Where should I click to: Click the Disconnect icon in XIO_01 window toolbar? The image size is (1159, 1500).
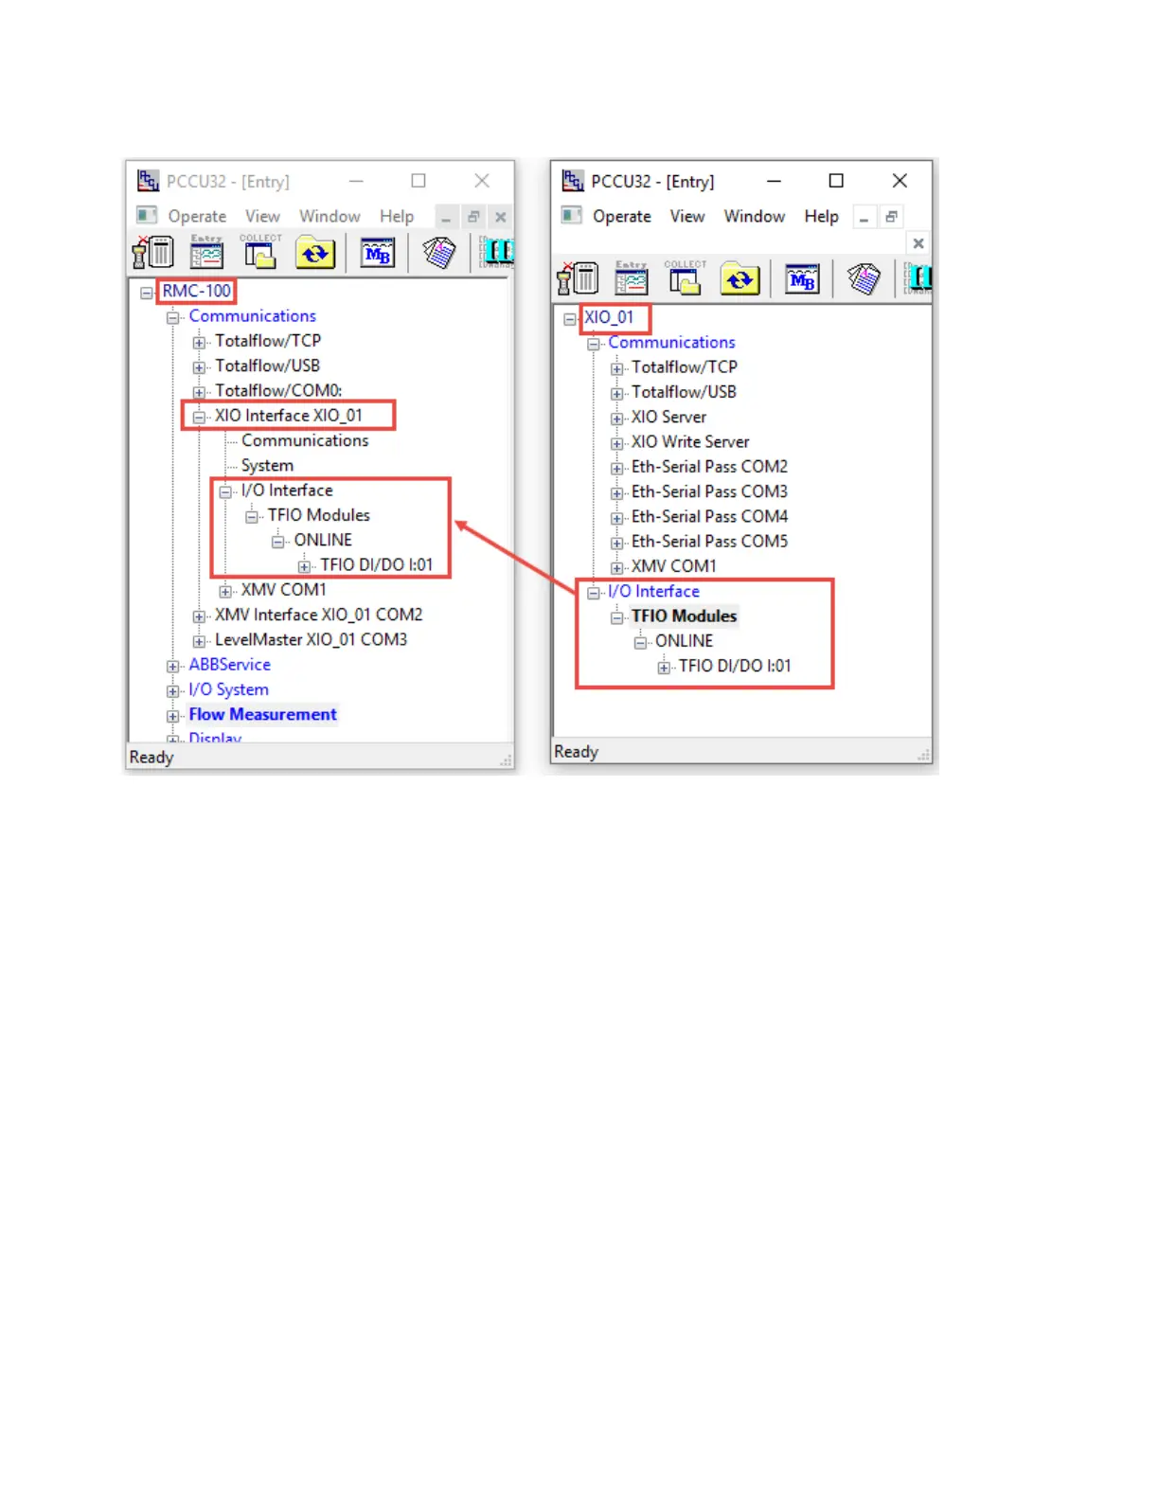(x=578, y=279)
